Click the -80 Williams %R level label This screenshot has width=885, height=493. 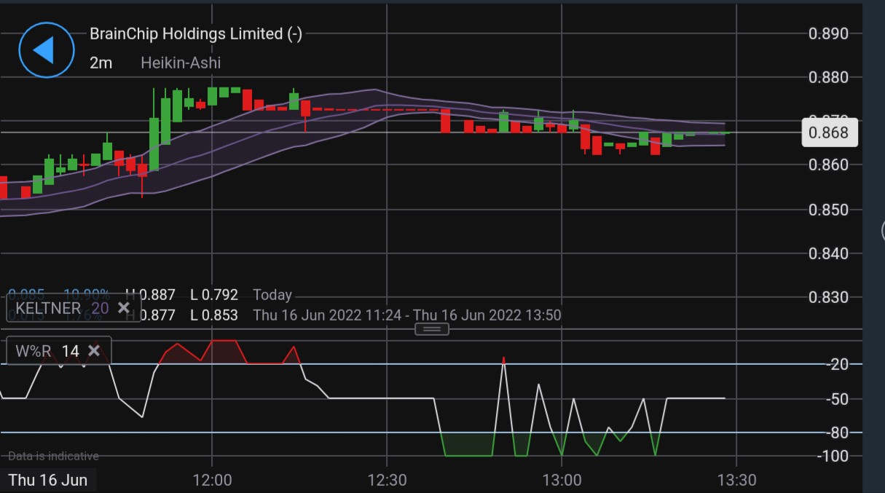[x=838, y=433]
